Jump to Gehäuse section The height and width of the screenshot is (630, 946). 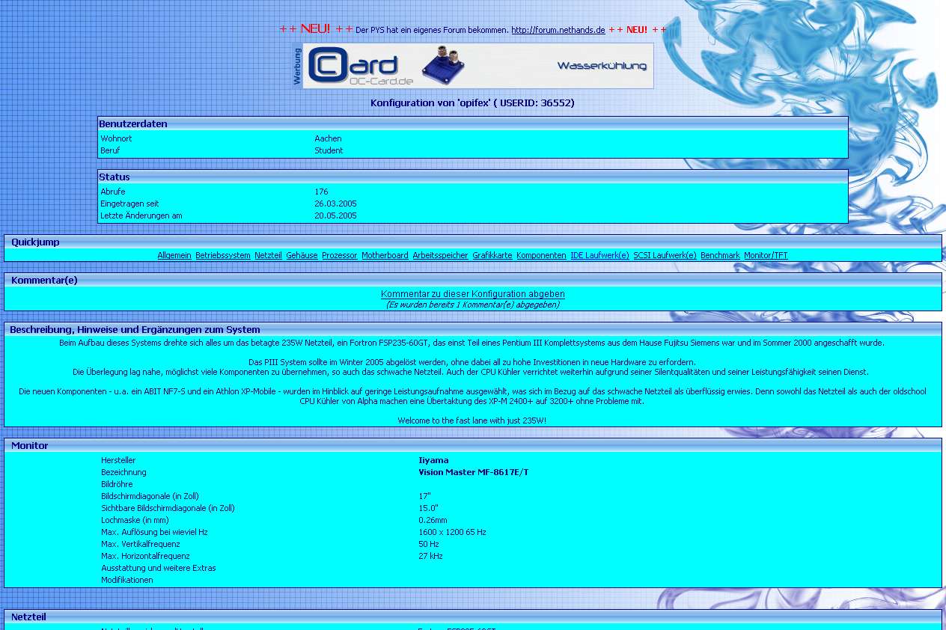302,255
